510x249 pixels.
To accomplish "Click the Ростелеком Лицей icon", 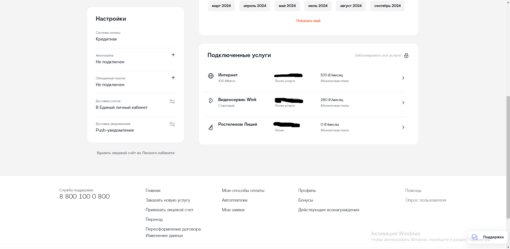I will tap(211, 127).
